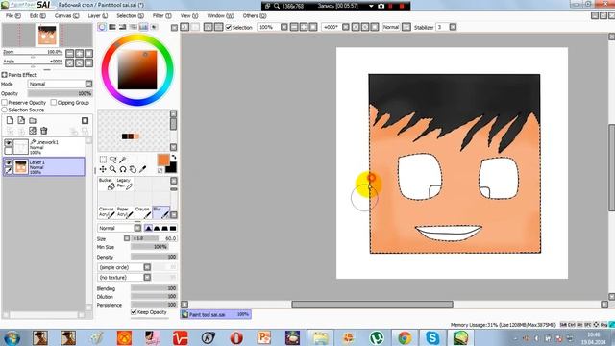Click the horizontal canvas scrollbar

pos(372,304)
